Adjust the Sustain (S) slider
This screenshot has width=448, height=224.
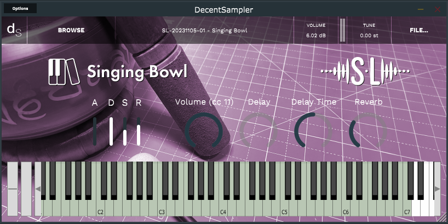pyautogui.click(x=125, y=131)
